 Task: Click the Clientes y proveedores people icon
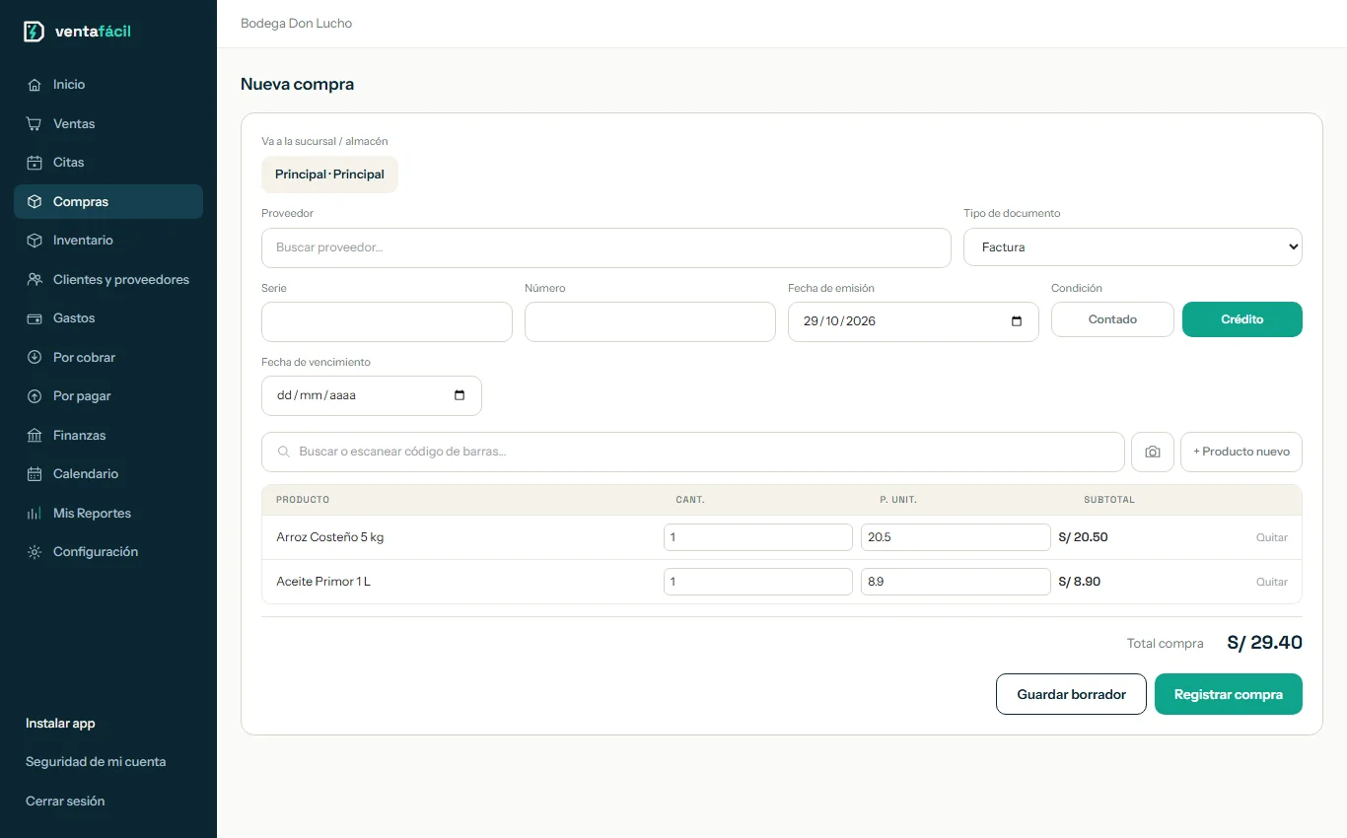click(x=35, y=280)
